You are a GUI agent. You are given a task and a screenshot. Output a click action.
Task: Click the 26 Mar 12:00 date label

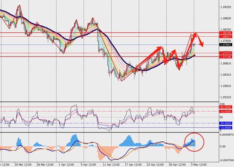tap(45, 165)
